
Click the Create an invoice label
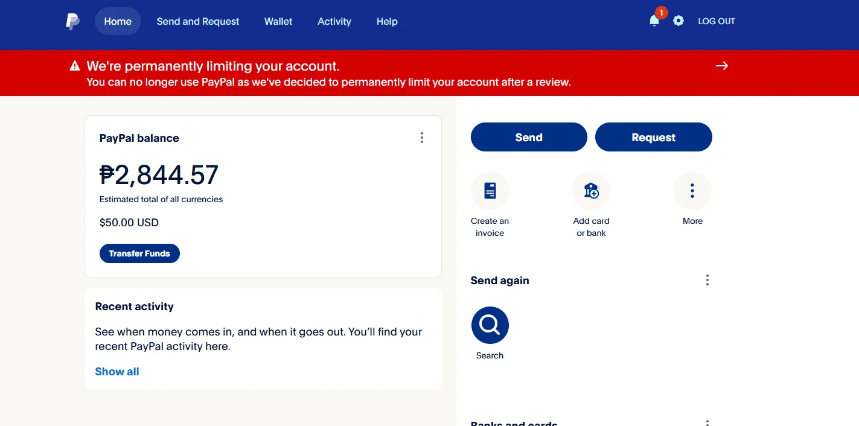click(490, 227)
